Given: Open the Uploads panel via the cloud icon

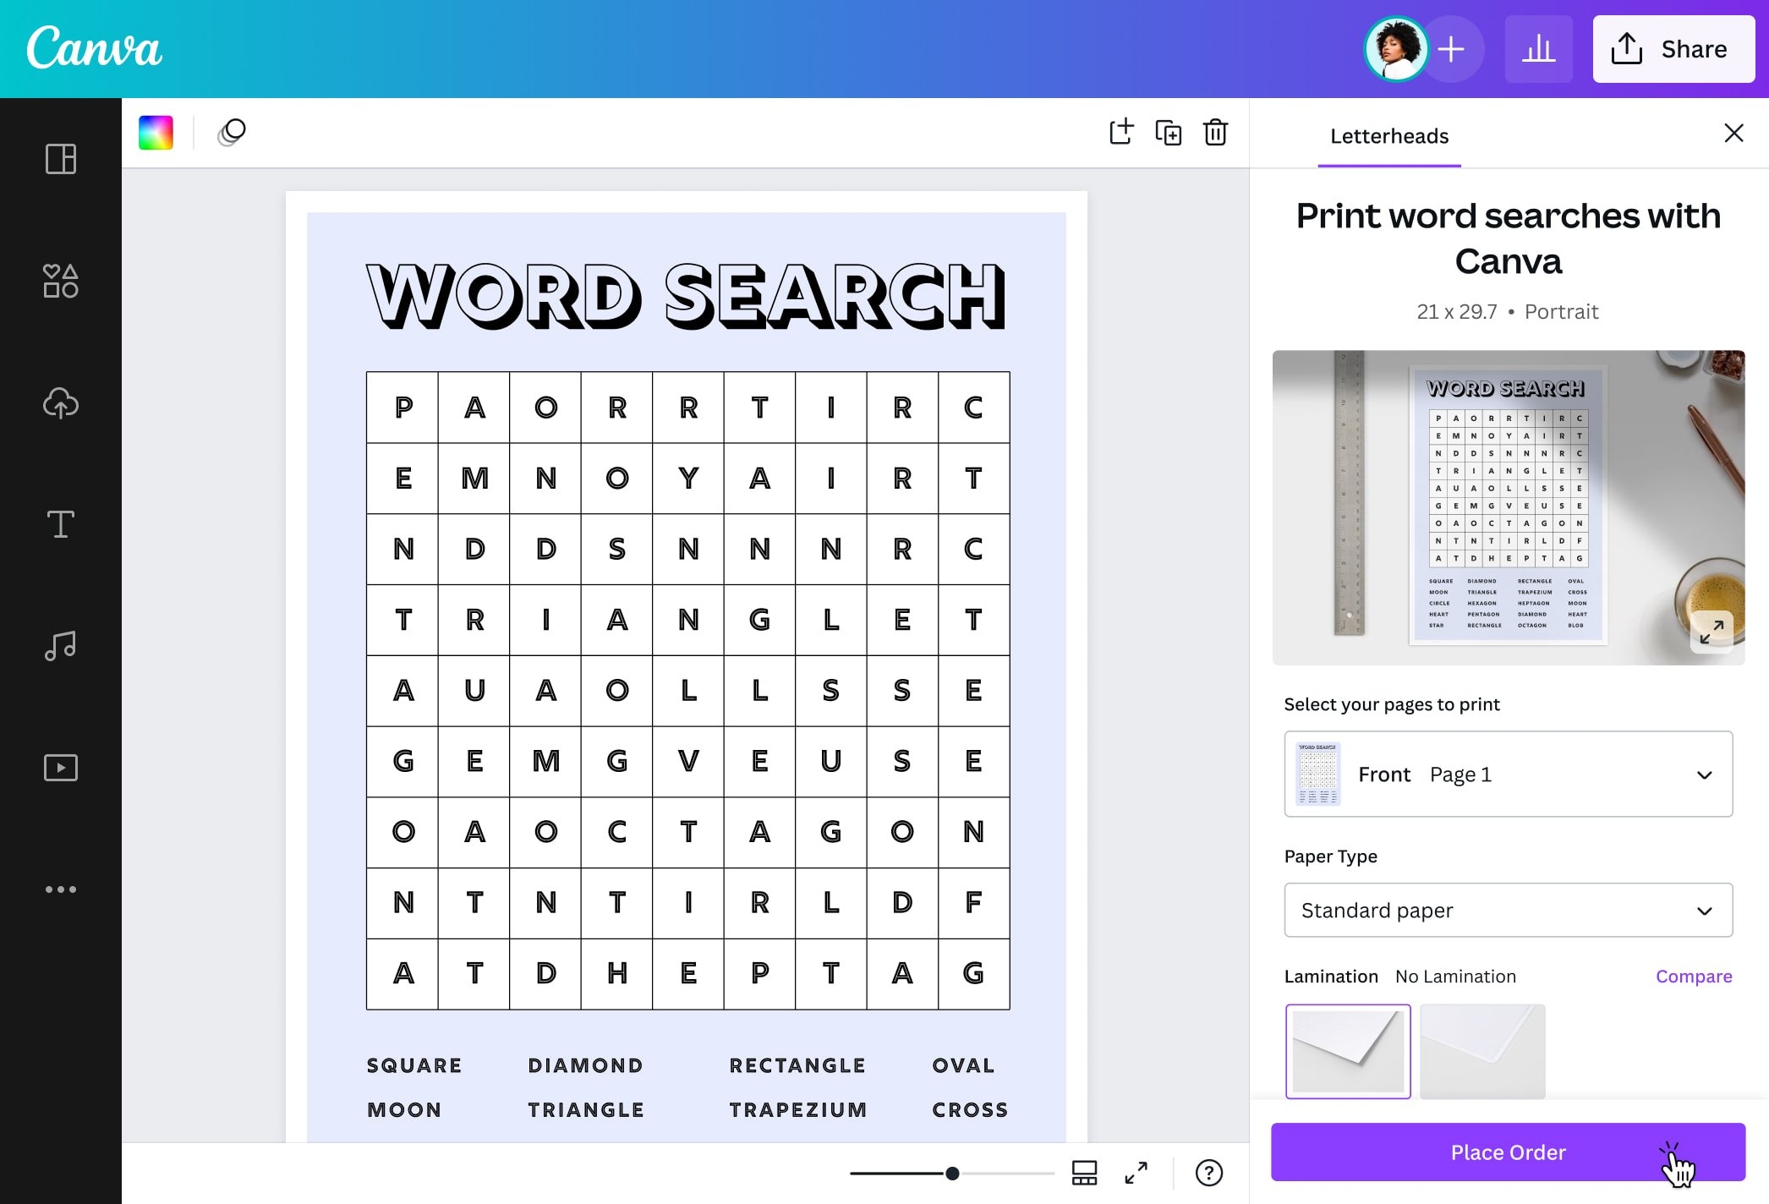Looking at the screenshot, I should tap(60, 403).
